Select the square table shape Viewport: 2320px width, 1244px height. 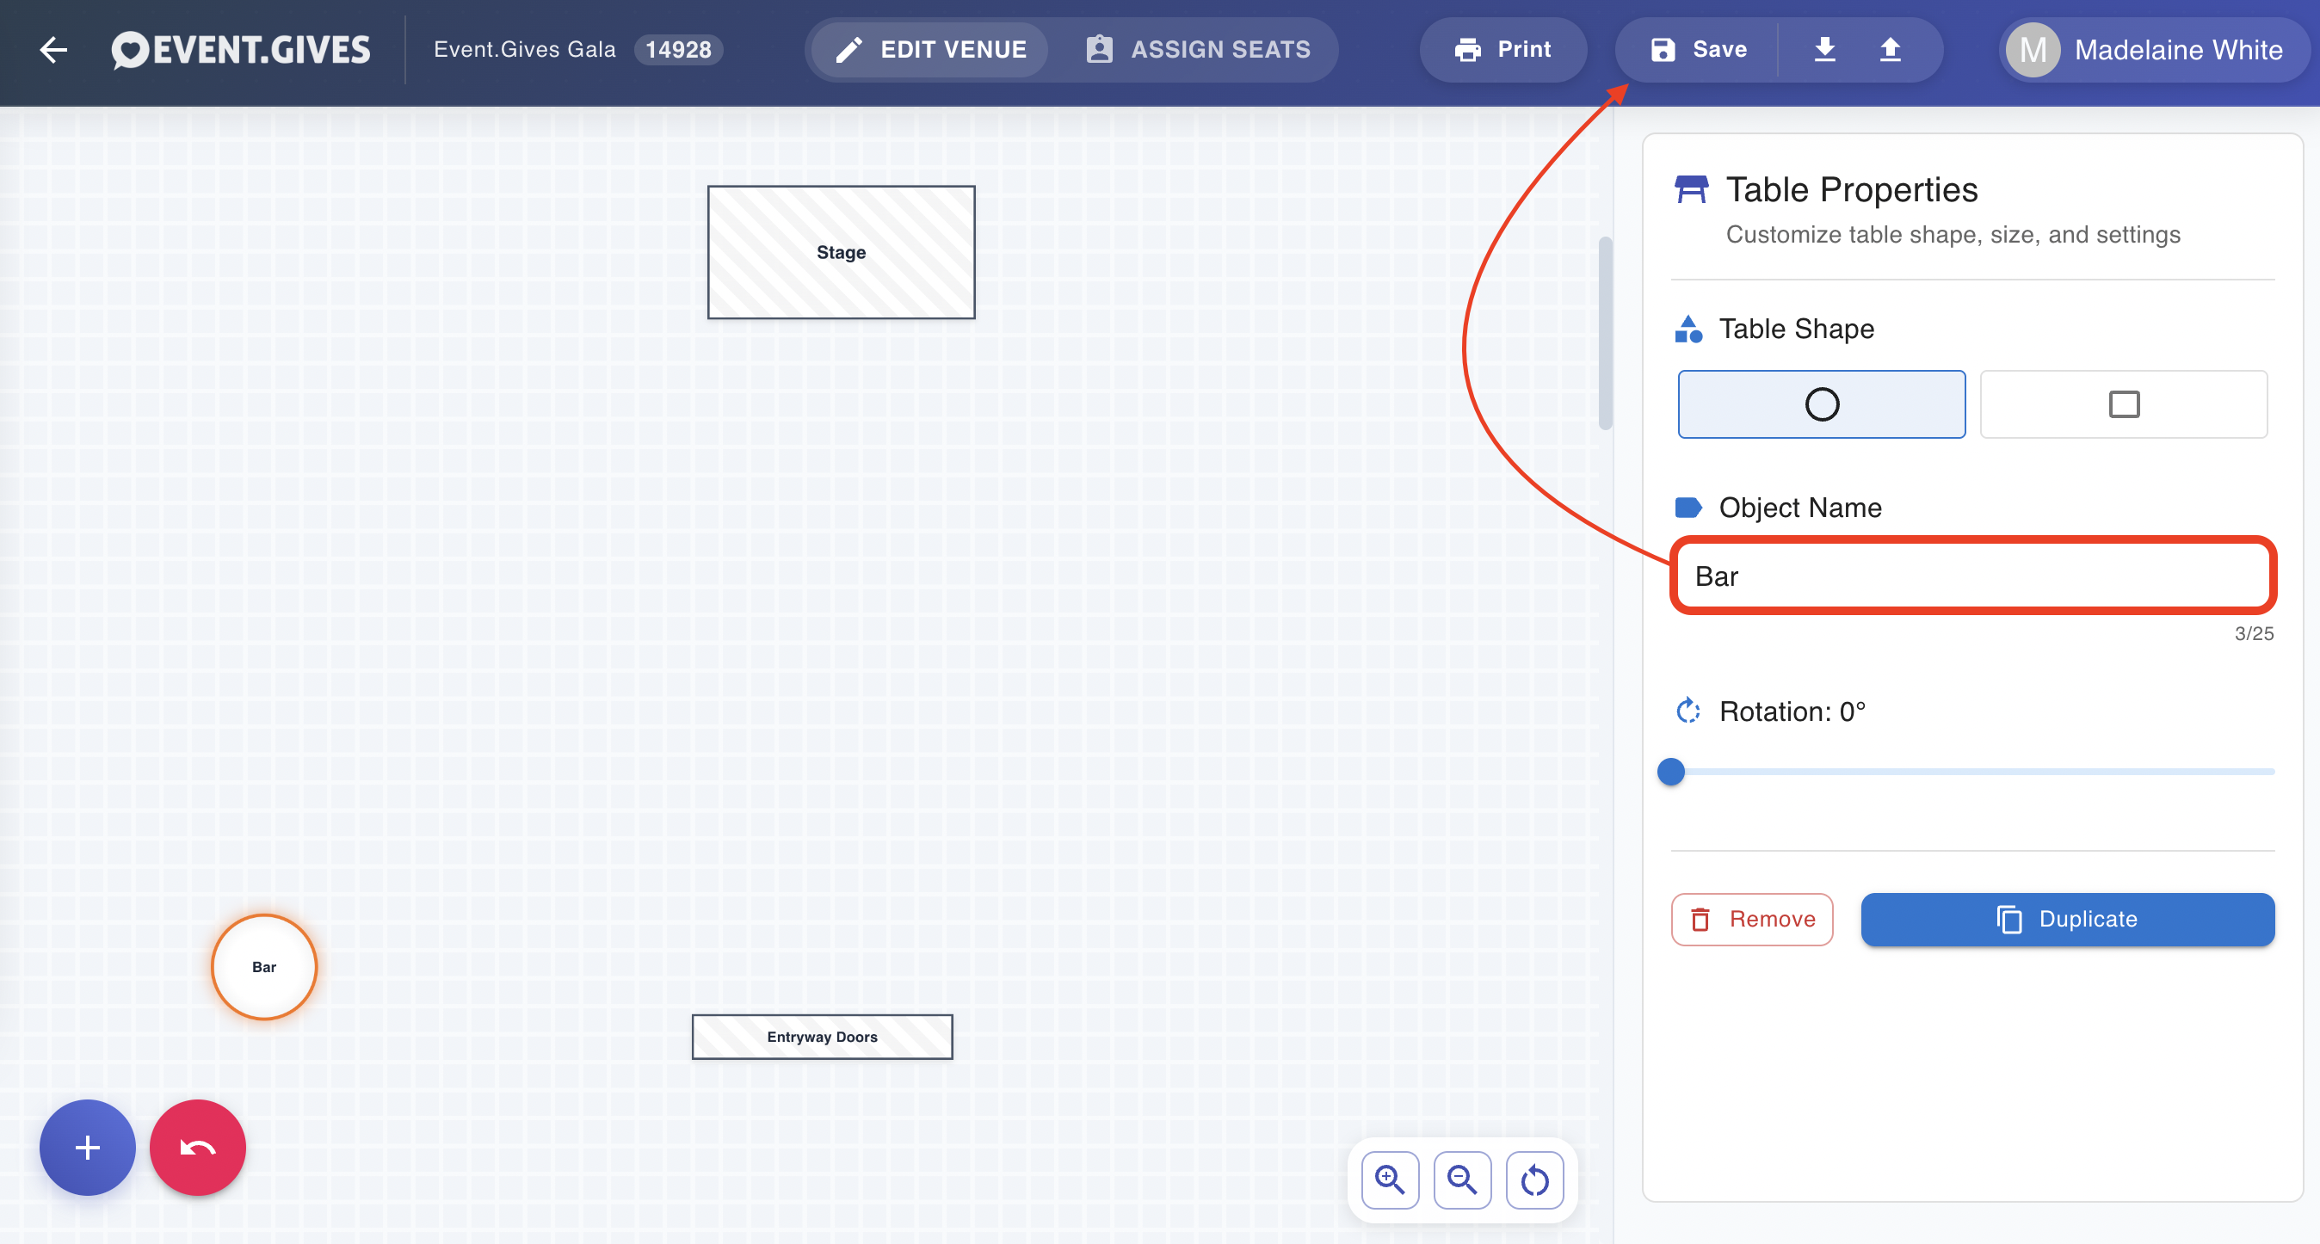pos(2124,404)
